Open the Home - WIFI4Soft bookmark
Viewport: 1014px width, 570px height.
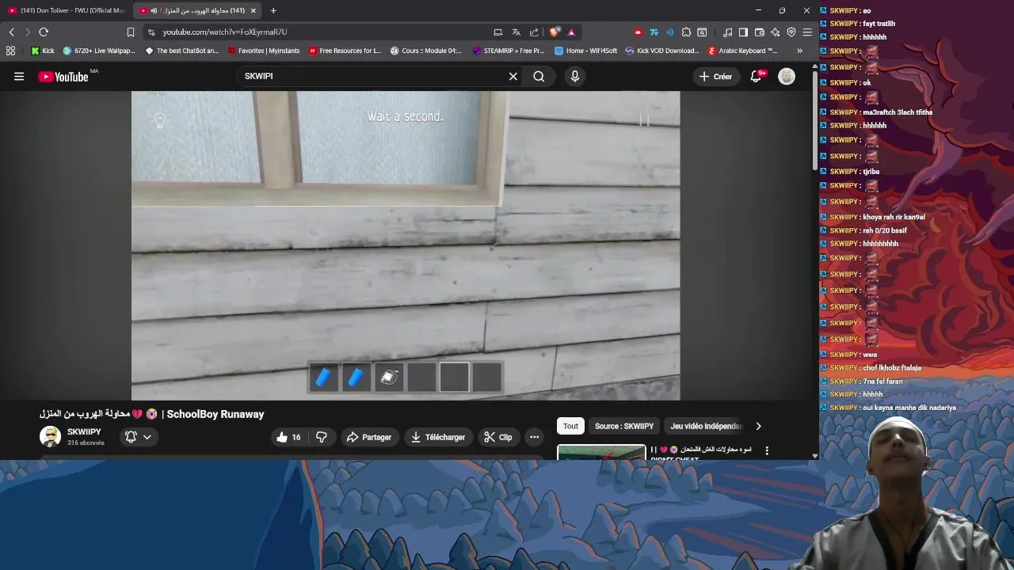pos(586,51)
